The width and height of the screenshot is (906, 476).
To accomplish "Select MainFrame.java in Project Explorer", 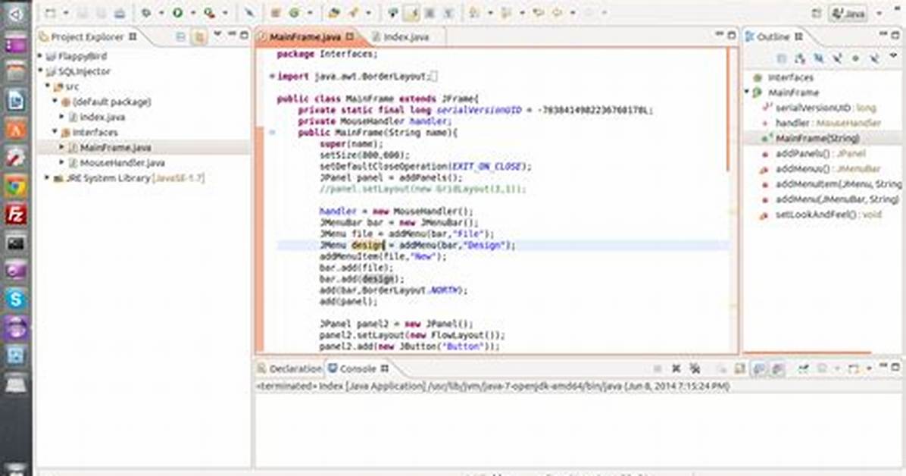I will [x=116, y=148].
